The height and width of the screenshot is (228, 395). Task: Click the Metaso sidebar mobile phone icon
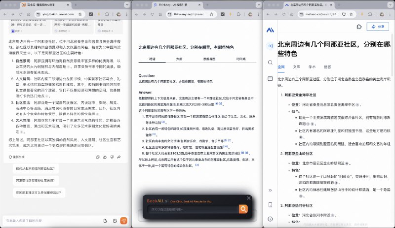click(x=270, y=205)
